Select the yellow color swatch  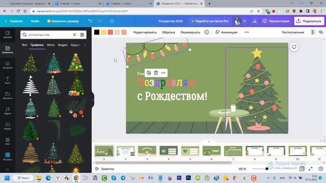pyautogui.click(x=103, y=32)
